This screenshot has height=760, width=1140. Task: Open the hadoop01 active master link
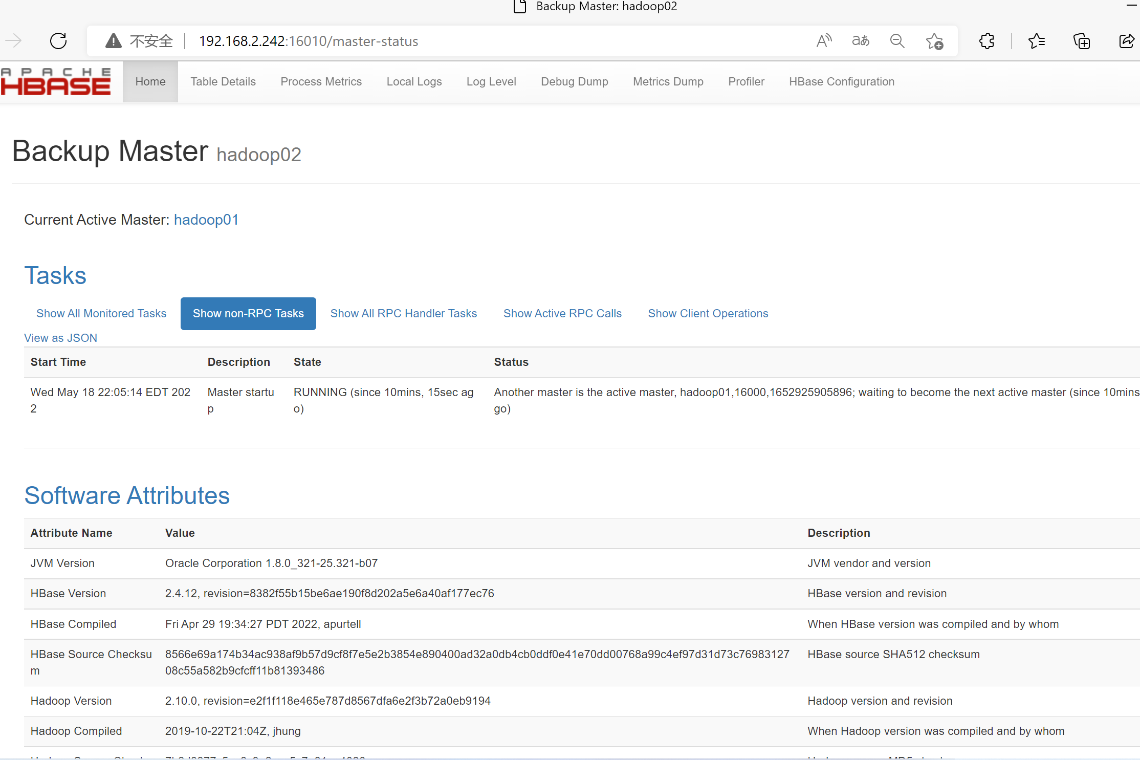206,220
